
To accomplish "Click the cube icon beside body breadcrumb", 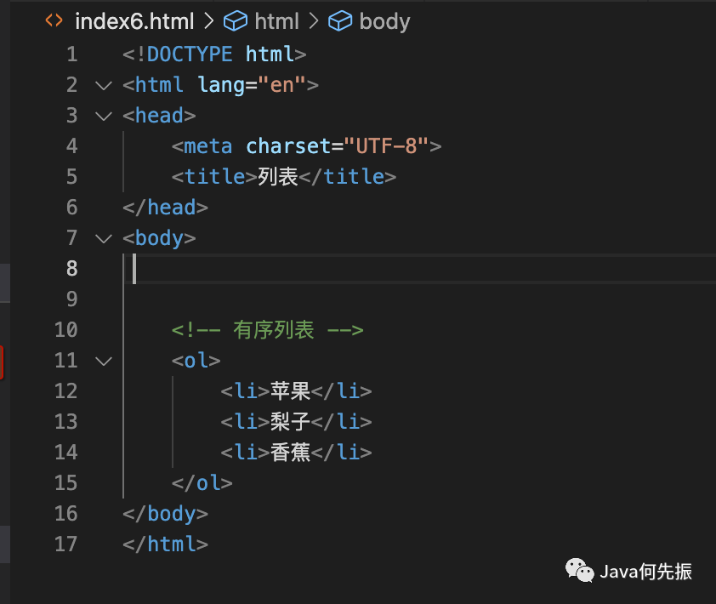I will point(340,21).
